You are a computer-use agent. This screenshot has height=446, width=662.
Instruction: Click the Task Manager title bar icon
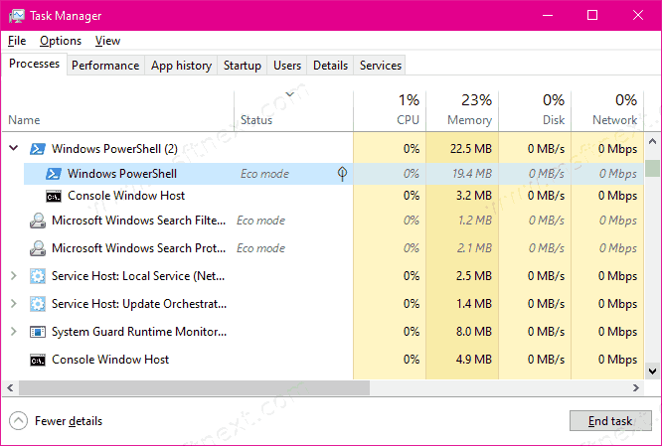point(17,16)
